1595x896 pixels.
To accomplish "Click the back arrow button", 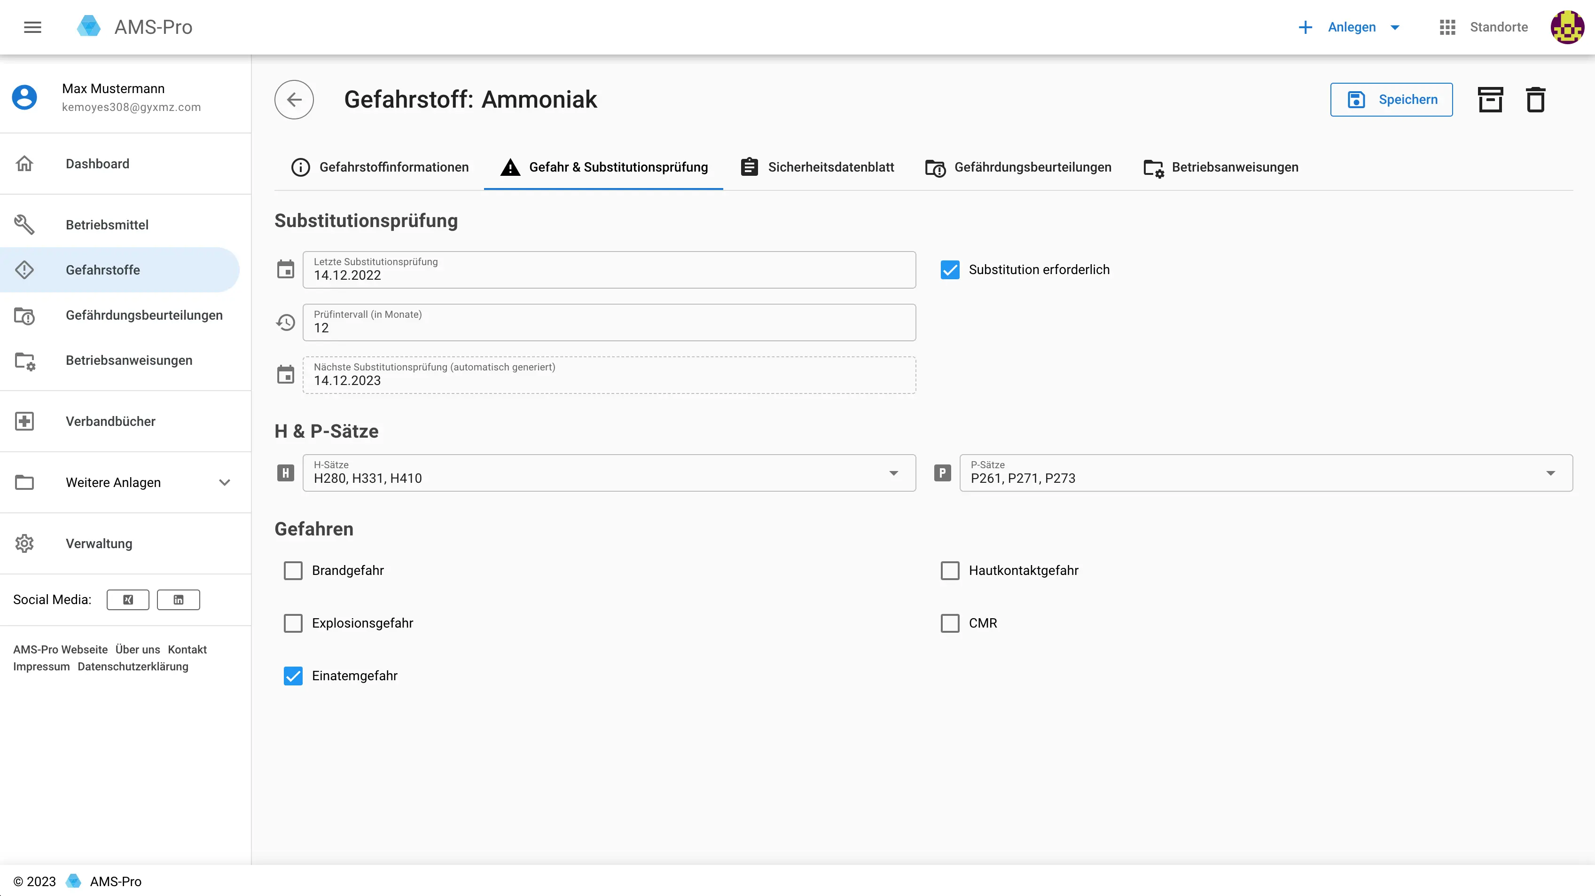I will (294, 100).
